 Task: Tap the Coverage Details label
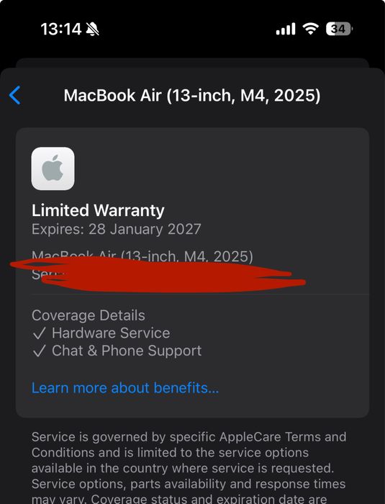(x=89, y=315)
